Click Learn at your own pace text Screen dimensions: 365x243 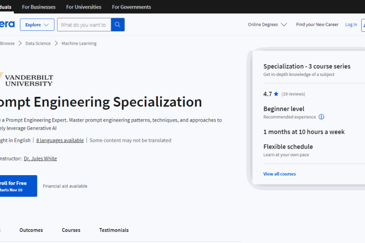click(286, 155)
